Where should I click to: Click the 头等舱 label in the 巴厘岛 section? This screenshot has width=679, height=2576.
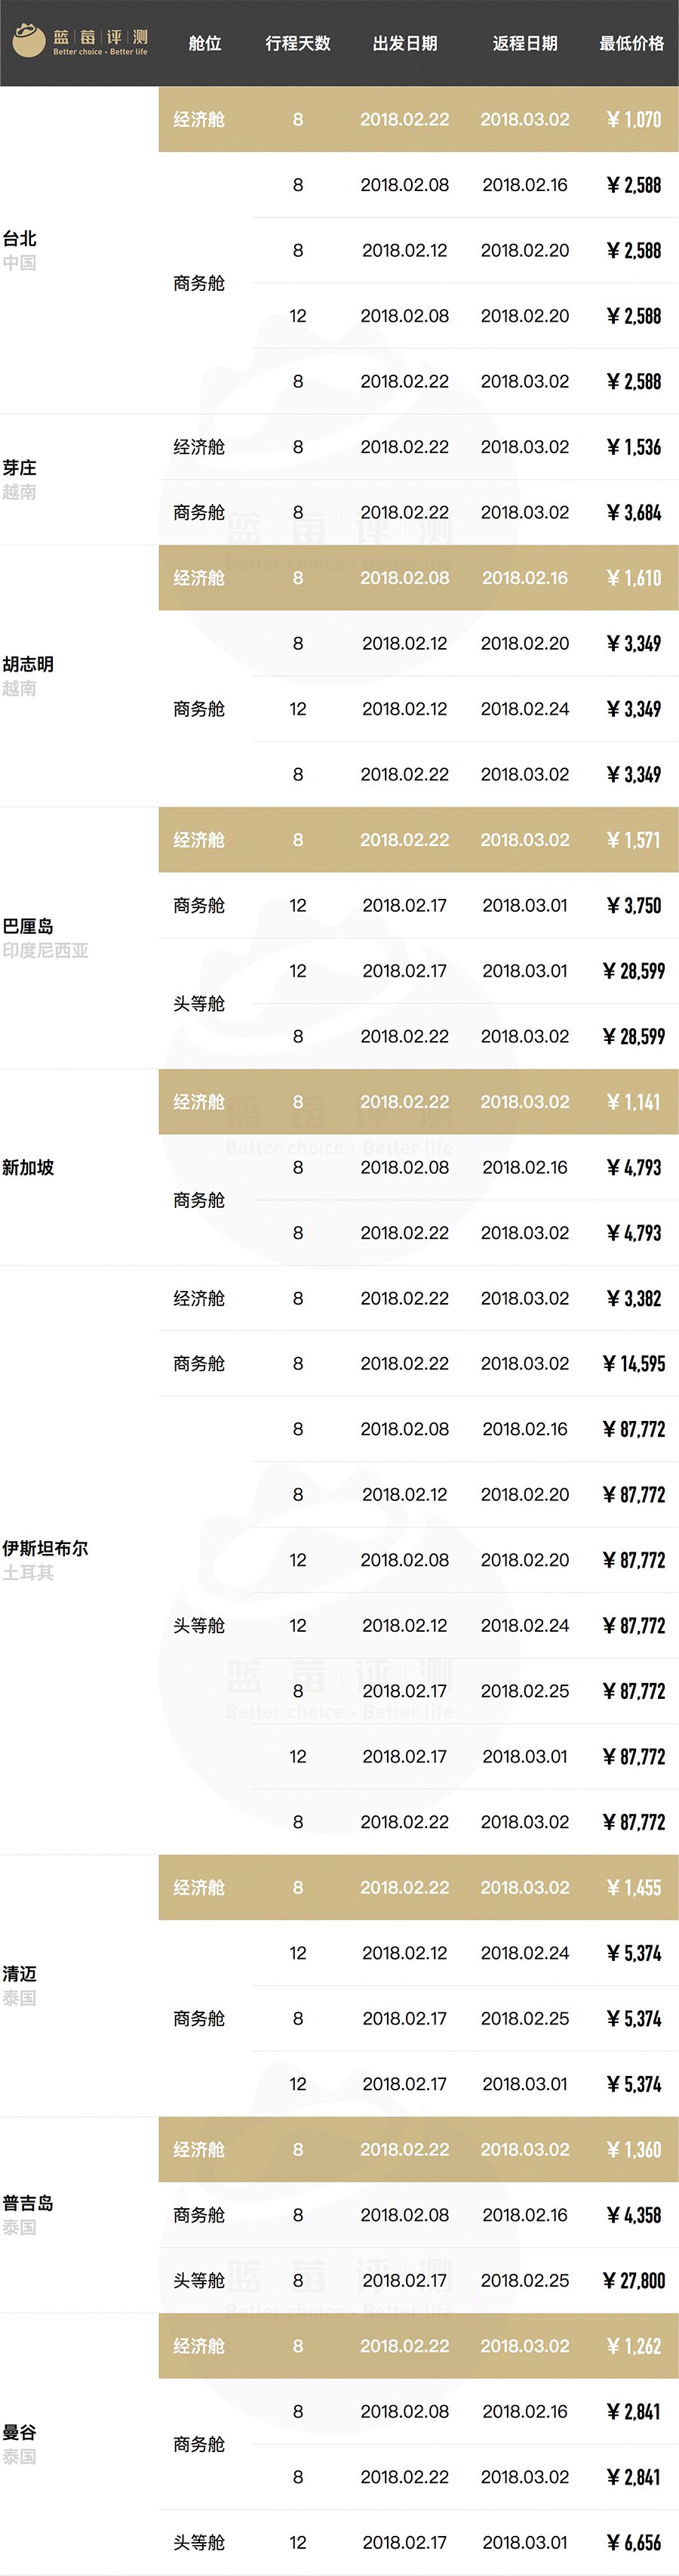[x=198, y=1003]
